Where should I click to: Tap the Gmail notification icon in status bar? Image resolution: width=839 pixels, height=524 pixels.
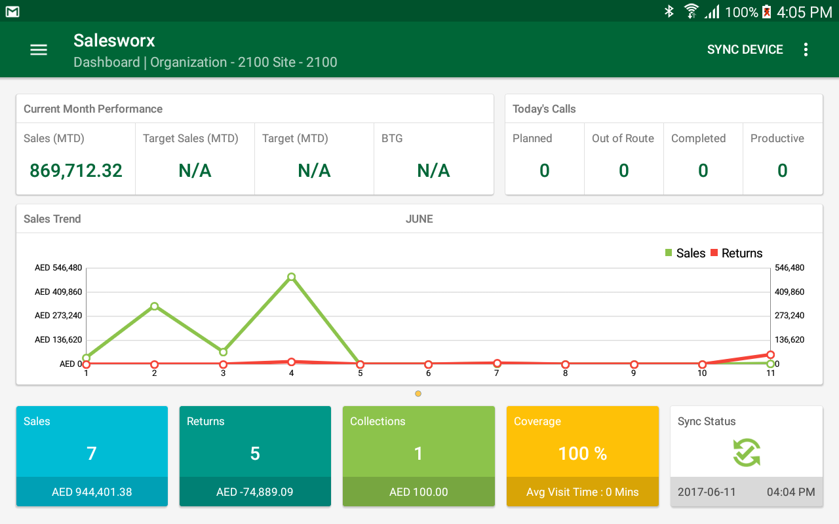coord(12,12)
